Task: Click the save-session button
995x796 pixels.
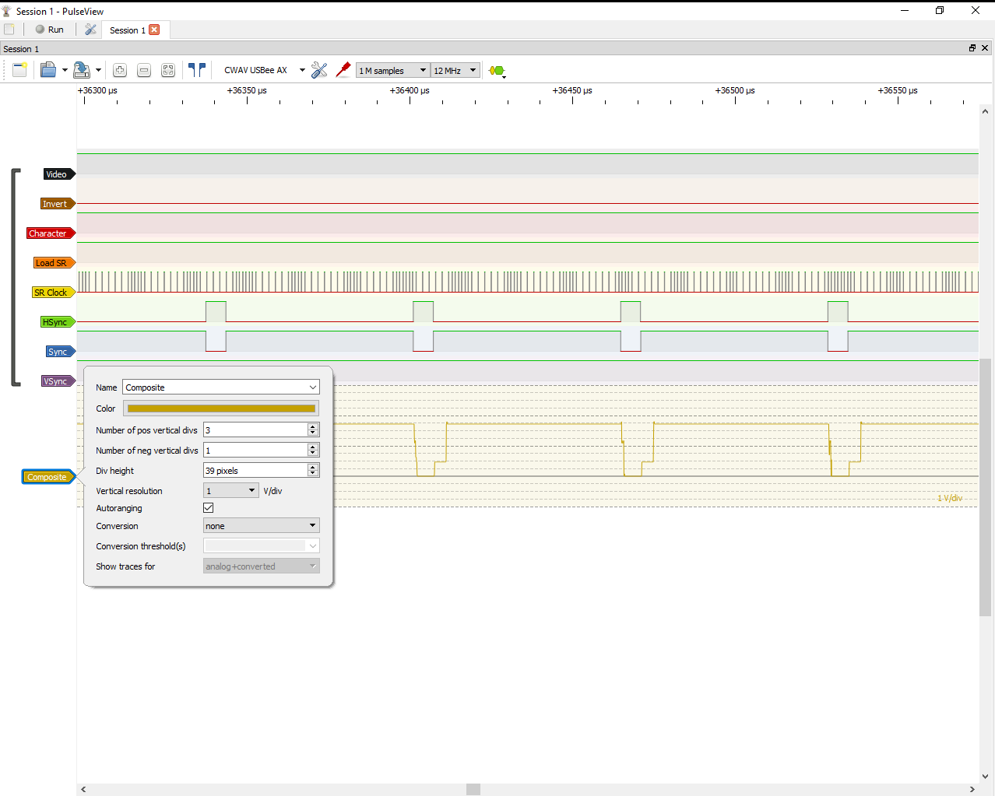Action: click(x=81, y=70)
